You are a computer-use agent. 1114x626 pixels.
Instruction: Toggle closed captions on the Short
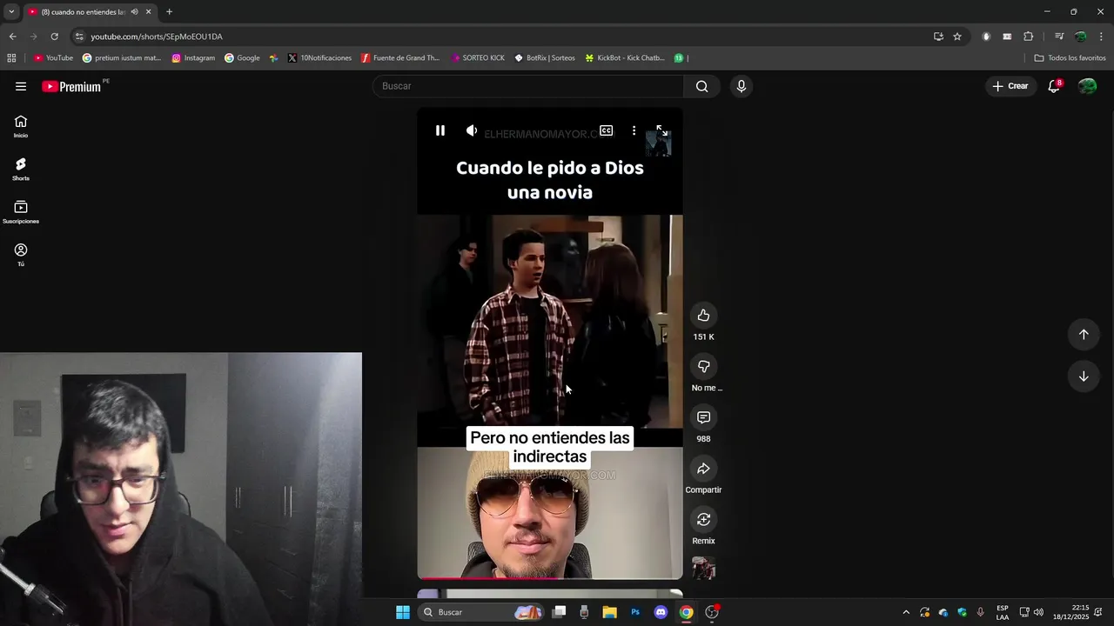click(607, 130)
